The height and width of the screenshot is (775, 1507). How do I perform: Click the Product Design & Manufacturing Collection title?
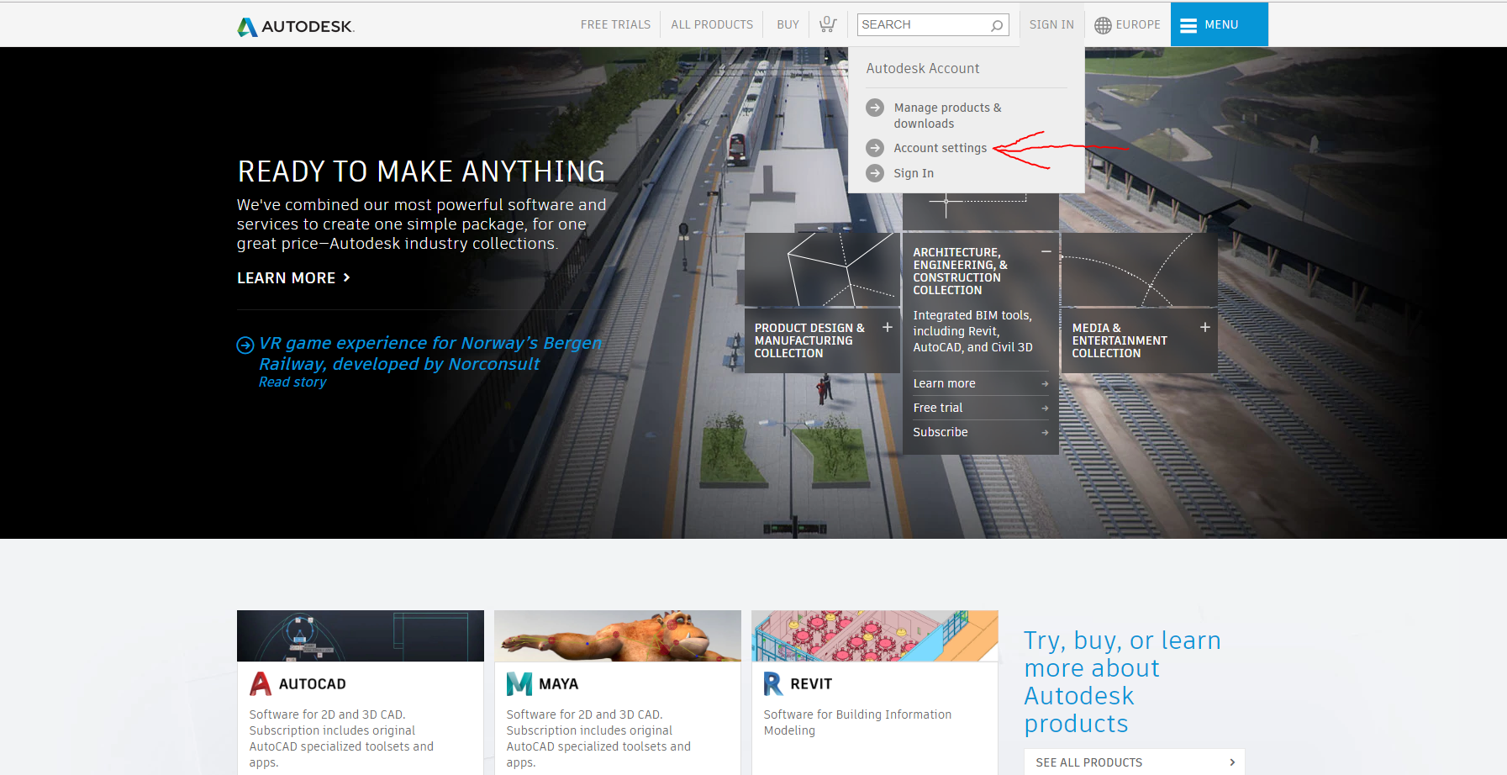coord(809,340)
